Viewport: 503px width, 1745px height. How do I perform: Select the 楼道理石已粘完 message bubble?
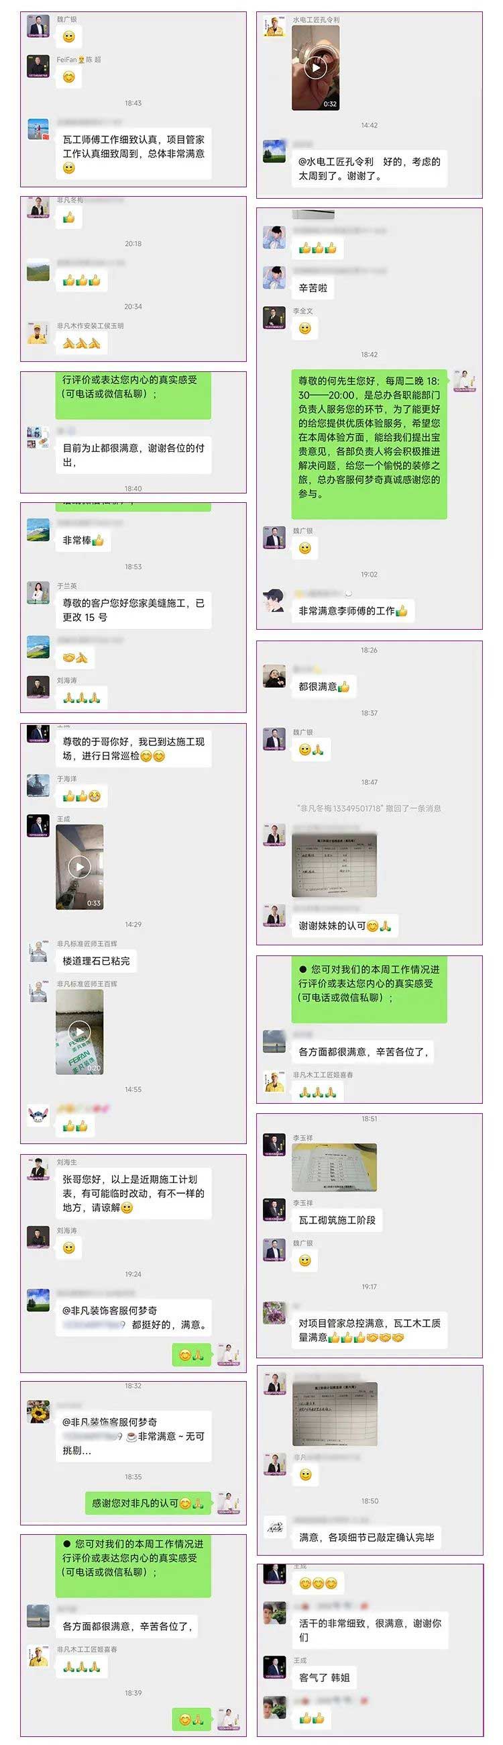(96, 961)
